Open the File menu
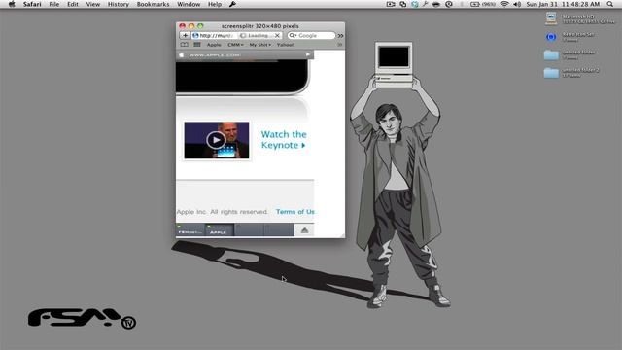The image size is (622, 350). tap(54, 4)
